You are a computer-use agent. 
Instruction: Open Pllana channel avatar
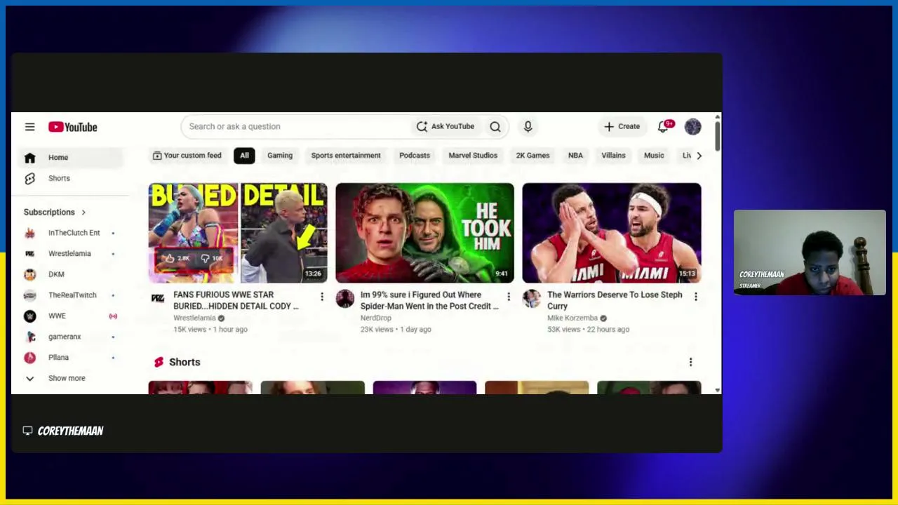29,357
